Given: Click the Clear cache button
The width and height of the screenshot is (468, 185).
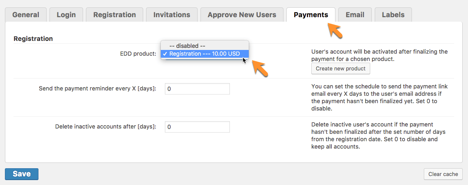Looking at the screenshot, I should click(443, 174).
